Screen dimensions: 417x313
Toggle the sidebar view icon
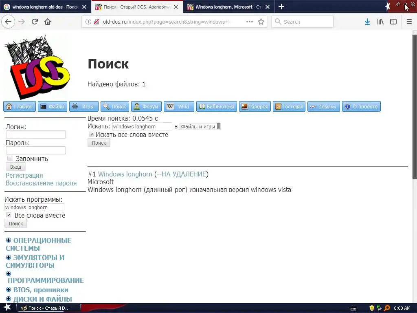pyautogui.click(x=393, y=22)
